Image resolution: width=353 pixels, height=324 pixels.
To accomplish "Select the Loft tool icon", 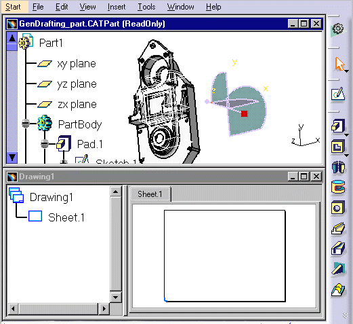I will click(x=338, y=290).
